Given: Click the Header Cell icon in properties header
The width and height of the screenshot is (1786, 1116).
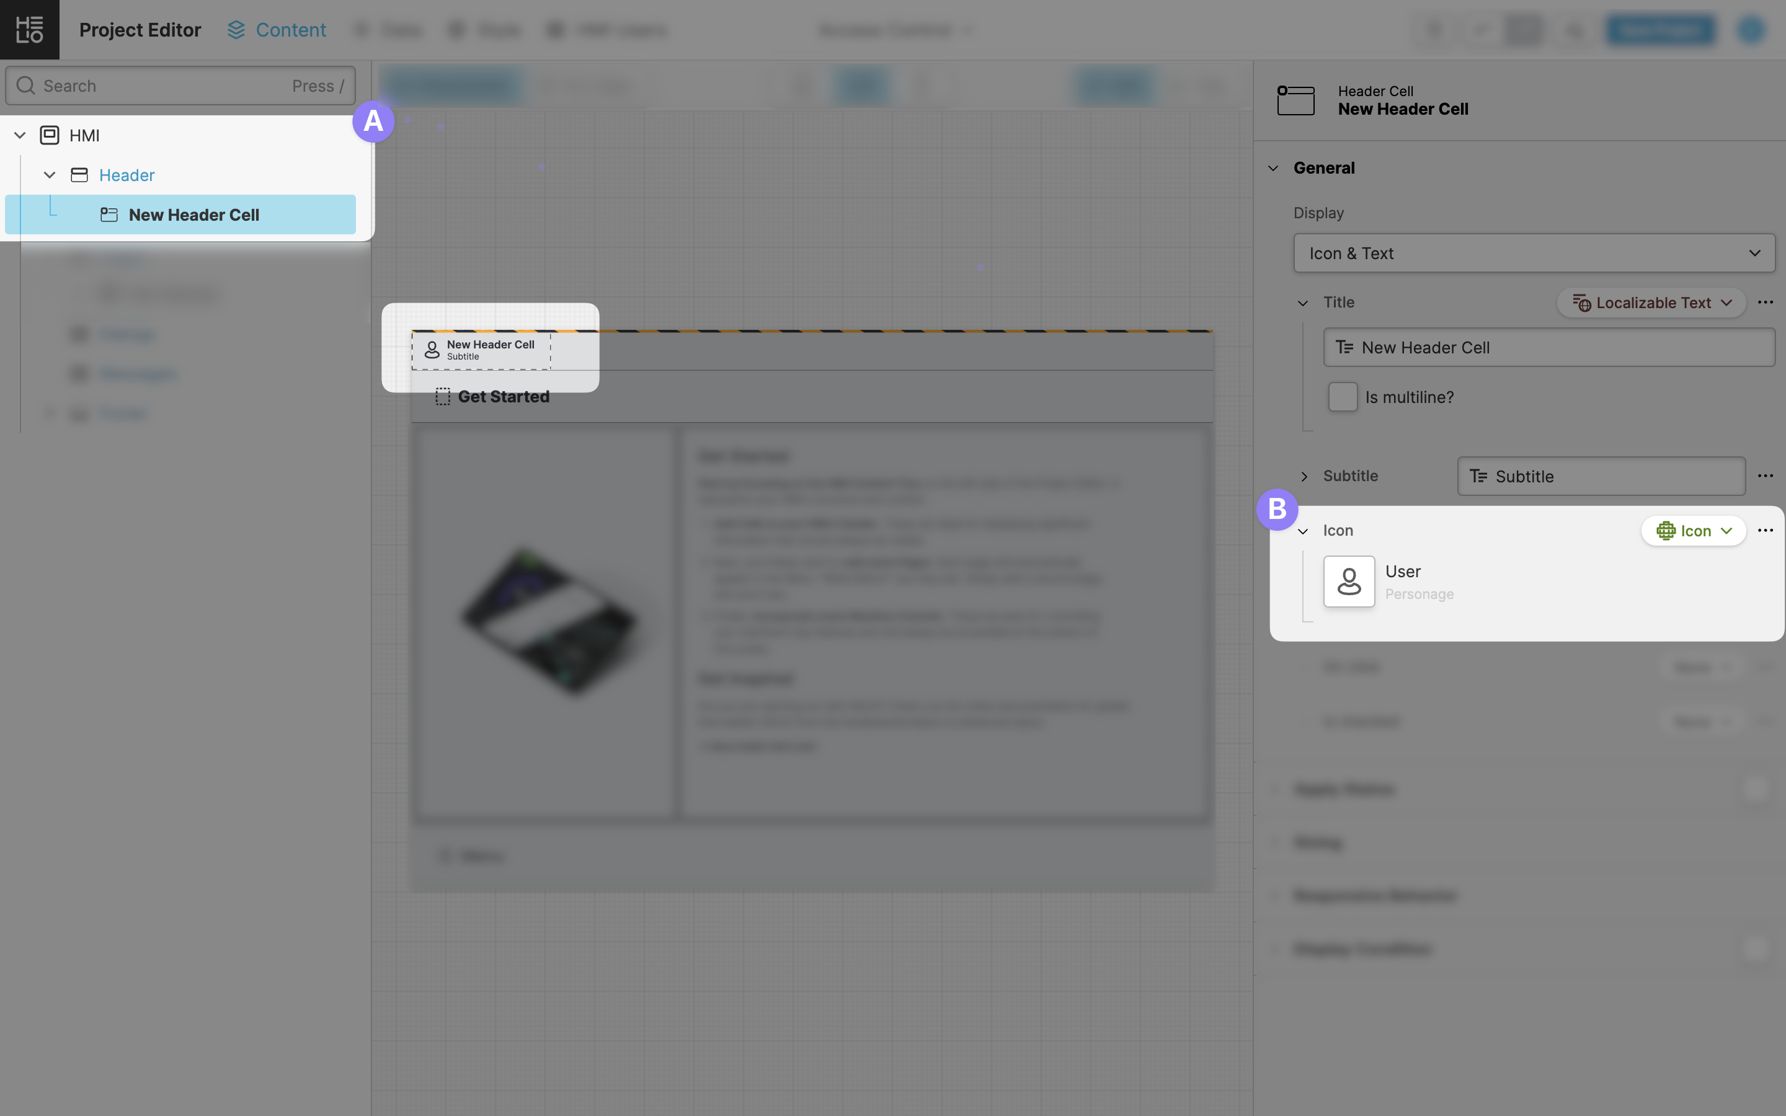Looking at the screenshot, I should [1295, 100].
